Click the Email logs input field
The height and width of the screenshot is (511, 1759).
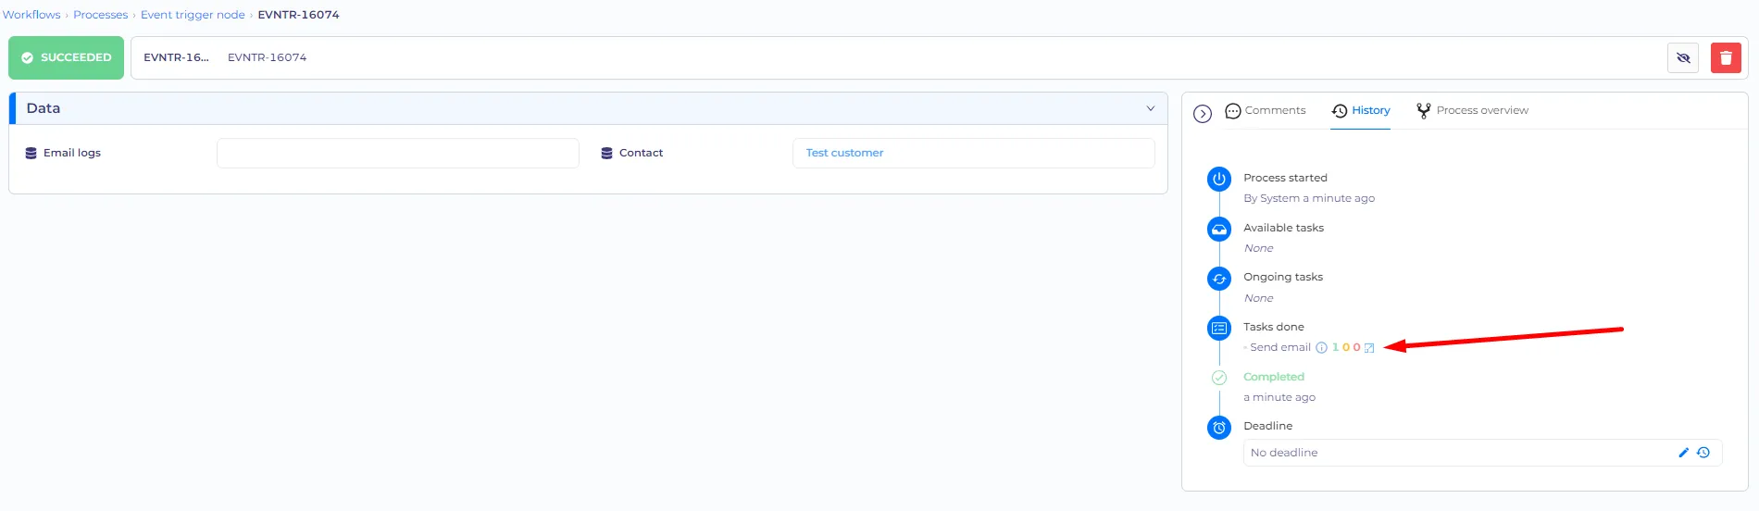click(398, 153)
